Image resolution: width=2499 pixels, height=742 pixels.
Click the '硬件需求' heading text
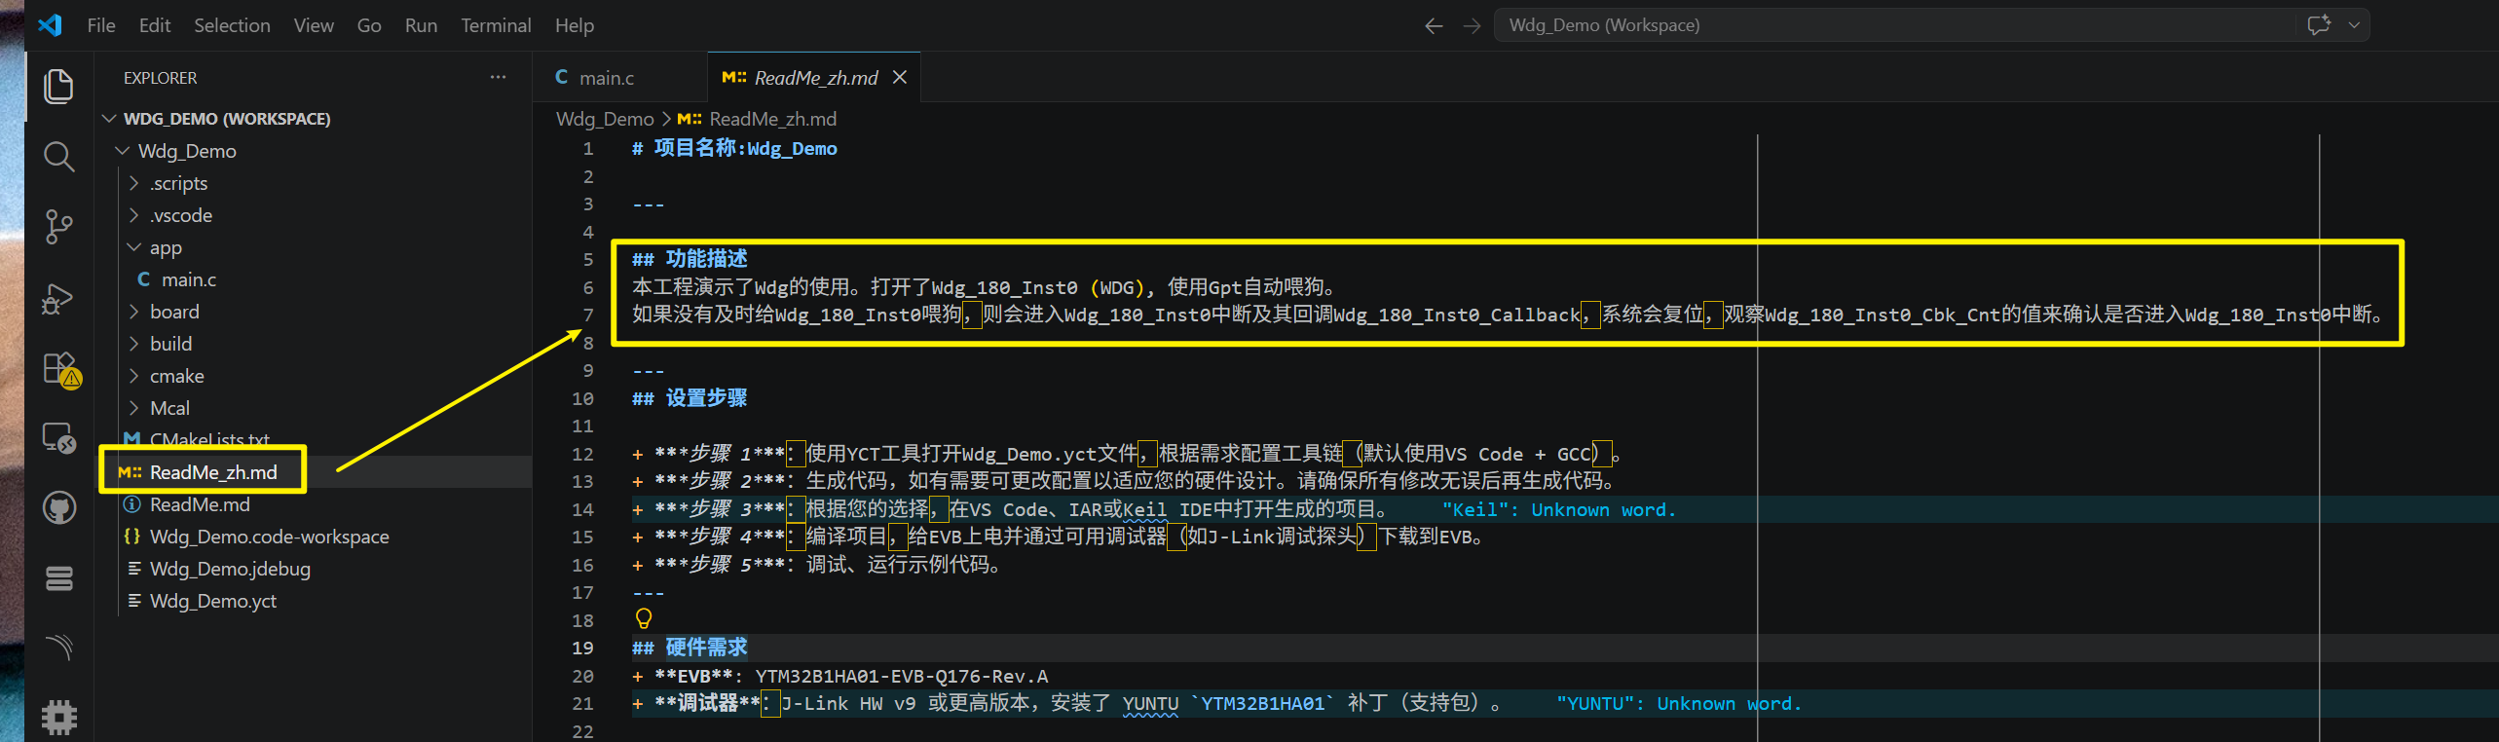(x=707, y=648)
